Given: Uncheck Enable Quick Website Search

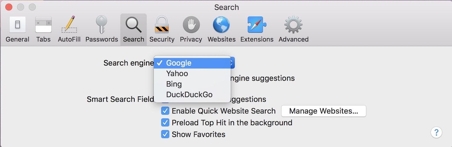Looking at the screenshot, I should 165,111.
